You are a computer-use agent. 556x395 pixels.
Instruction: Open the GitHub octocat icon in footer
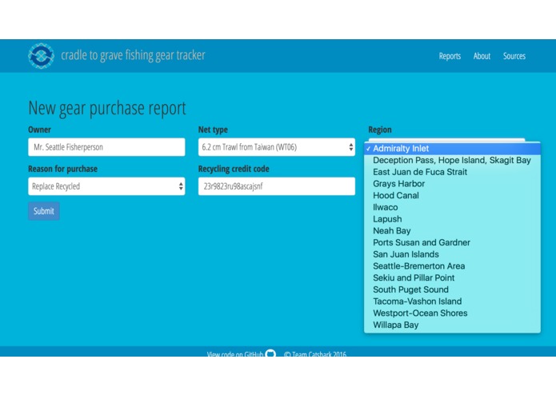(x=270, y=353)
